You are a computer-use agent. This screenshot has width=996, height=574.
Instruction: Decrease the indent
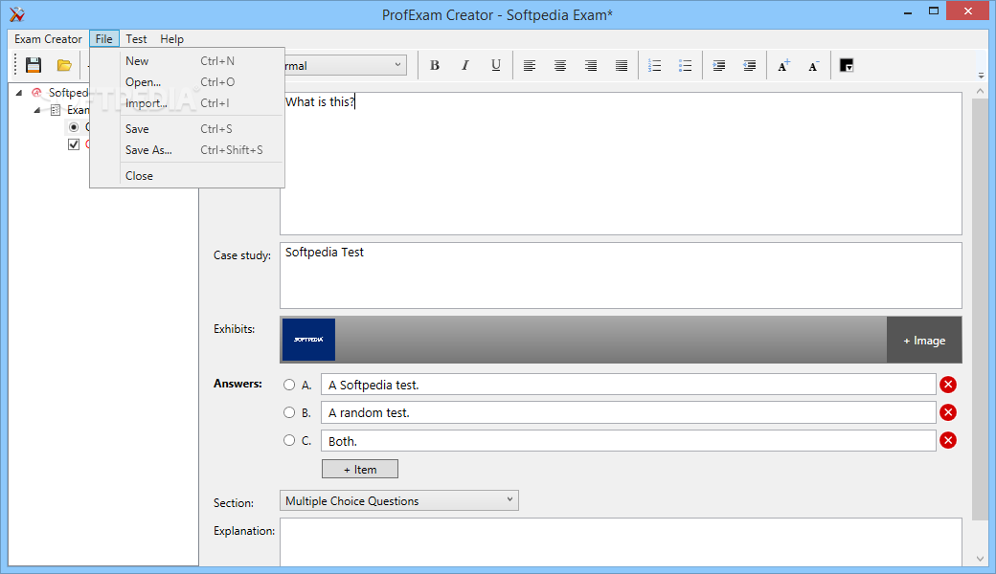tap(750, 65)
